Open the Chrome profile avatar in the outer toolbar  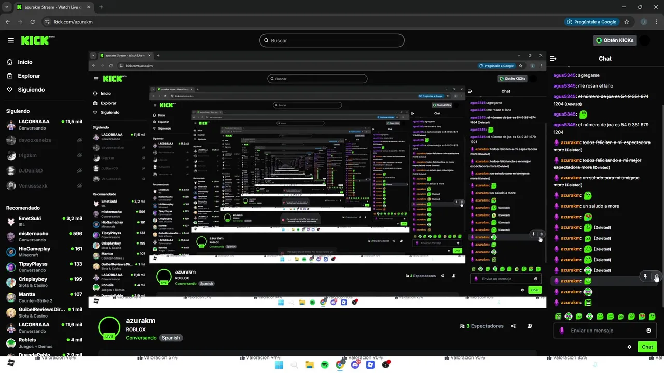click(x=644, y=22)
